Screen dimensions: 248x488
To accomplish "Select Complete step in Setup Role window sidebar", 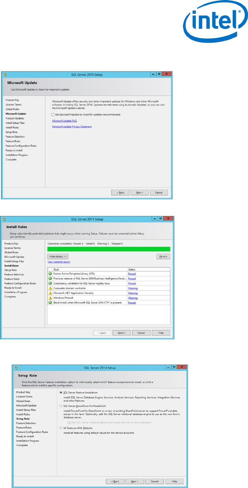I will pyautogui.click(x=22, y=445).
